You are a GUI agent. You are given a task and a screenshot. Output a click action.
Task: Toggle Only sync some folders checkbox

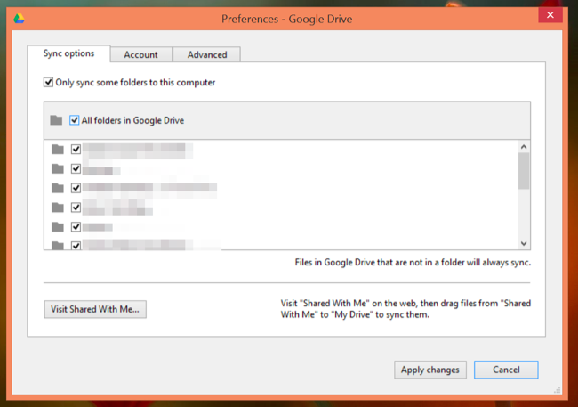coord(48,83)
